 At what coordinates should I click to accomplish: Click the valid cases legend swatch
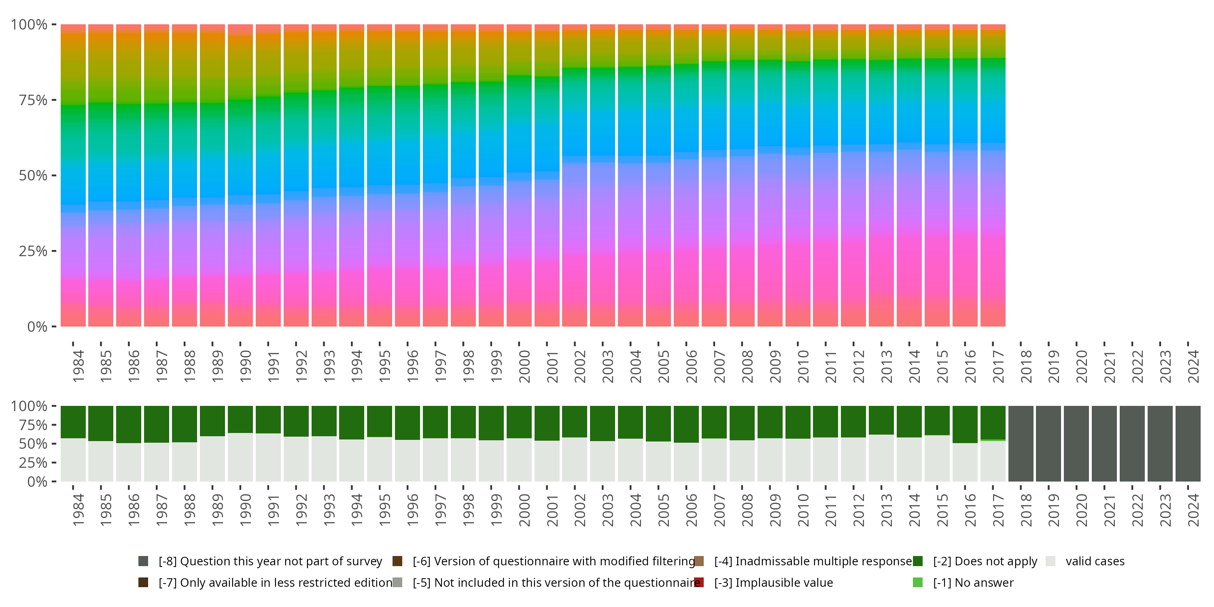[x=1050, y=561]
